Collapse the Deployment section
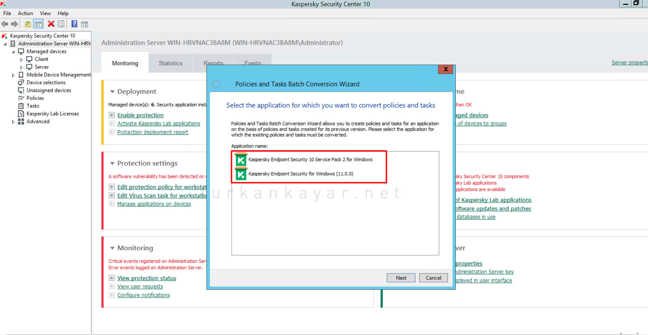The height and width of the screenshot is (335, 648). point(112,92)
